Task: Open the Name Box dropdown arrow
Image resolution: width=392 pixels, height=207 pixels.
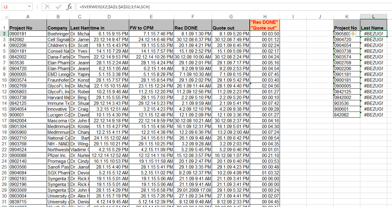Action: pyautogui.click(x=29, y=7)
